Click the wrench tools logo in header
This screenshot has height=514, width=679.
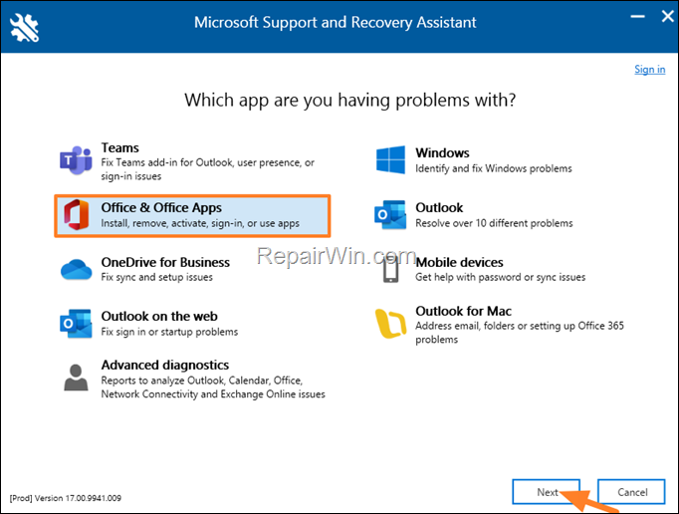[24, 27]
